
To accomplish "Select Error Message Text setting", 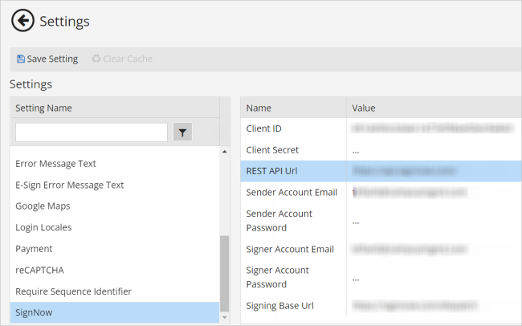I will coord(55,164).
